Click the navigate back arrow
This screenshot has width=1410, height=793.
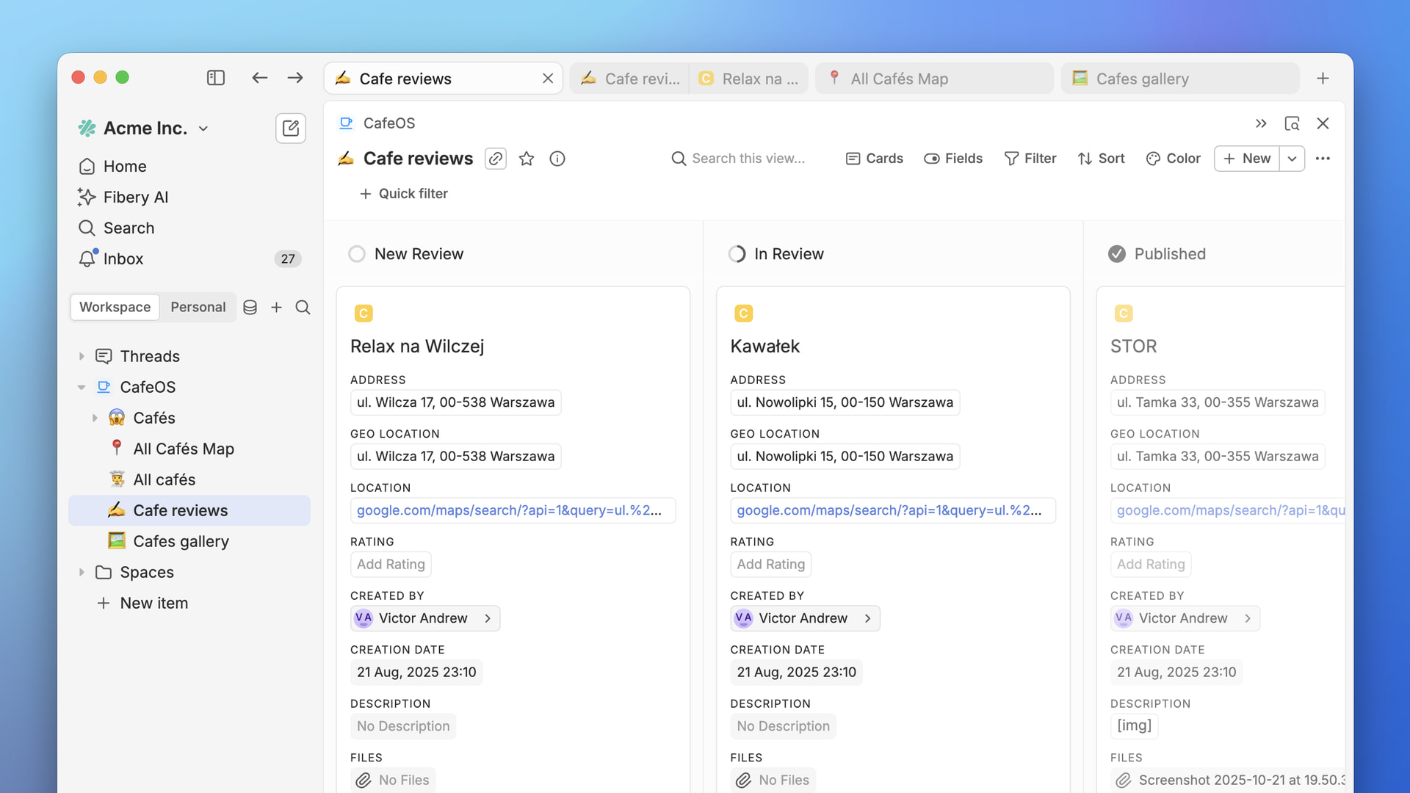coord(259,78)
